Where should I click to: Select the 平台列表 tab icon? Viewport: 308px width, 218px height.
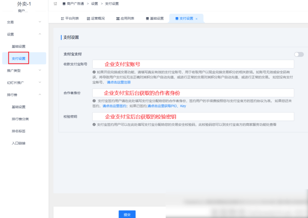(x=62, y=18)
